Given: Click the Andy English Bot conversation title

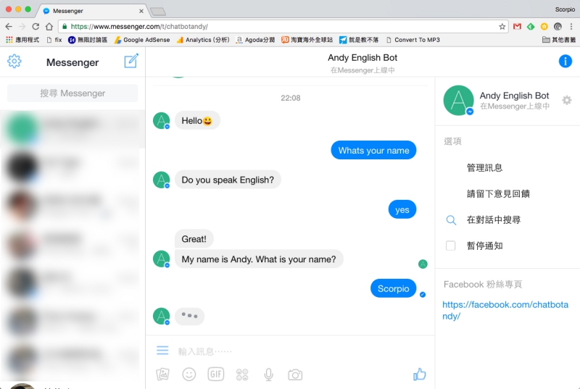Looking at the screenshot, I should pyautogui.click(x=362, y=58).
